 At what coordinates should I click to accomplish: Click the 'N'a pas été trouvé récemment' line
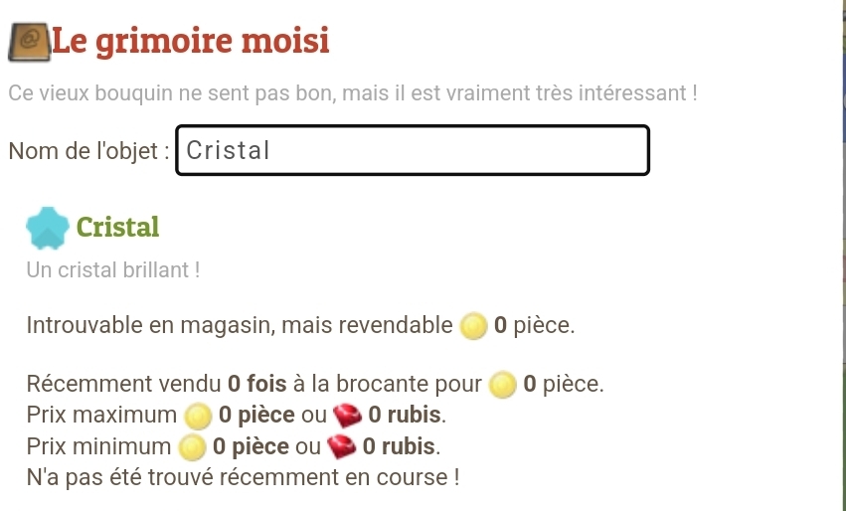tap(243, 477)
